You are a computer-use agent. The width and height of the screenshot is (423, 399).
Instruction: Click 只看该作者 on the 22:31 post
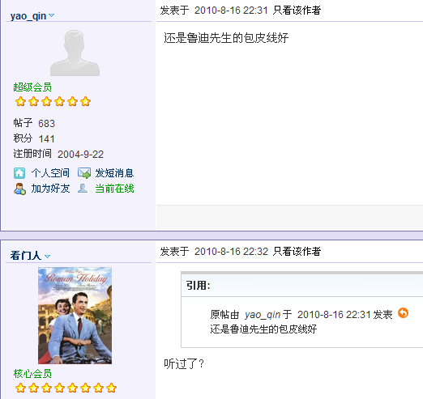coord(297,11)
